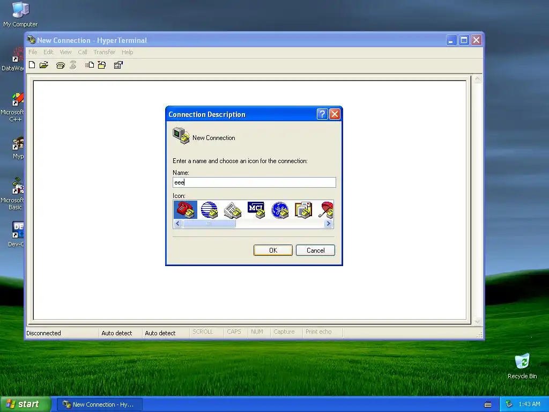The height and width of the screenshot is (412, 549).
Task: Open the Myp desktop shortcut
Action: pos(18,148)
